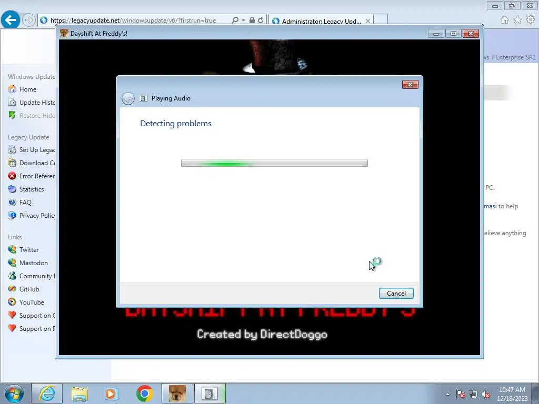
Task: Open Windows Media Player from taskbar
Action: (112, 393)
